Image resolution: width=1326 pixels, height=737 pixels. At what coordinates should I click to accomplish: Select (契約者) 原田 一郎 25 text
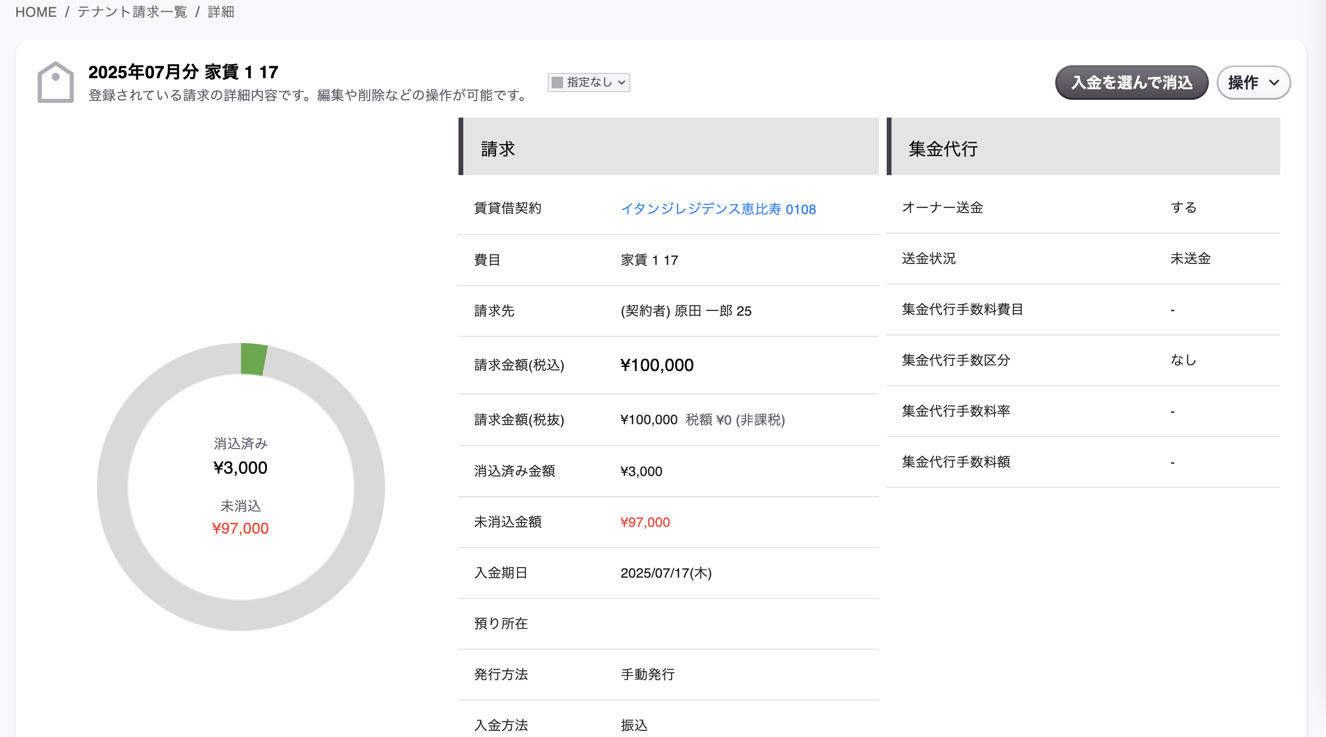click(686, 310)
